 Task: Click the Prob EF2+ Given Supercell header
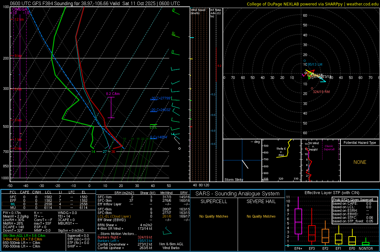[353, 200]
